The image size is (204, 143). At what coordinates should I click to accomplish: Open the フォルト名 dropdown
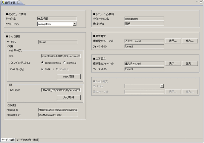[162, 86]
